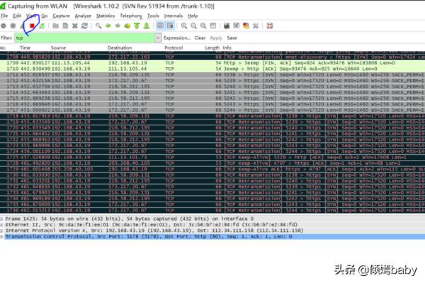Select packet 1709 FIN, ACK row
This screenshot has height=283, width=425.
click(x=212, y=63)
